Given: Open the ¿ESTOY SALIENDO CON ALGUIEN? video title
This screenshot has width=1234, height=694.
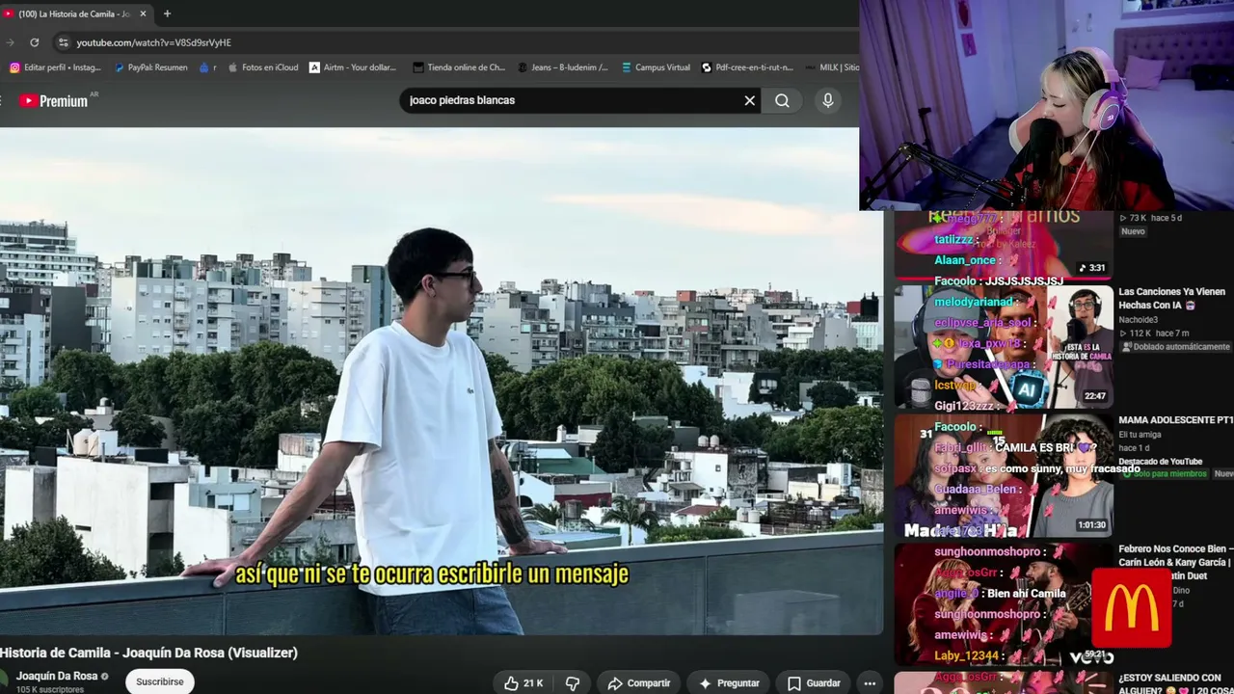Looking at the screenshot, I should (1176, 683).
